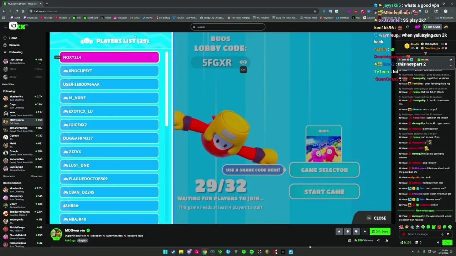
Task: Reveal the hidden lobby code eye icon
Action: point(243,62)
